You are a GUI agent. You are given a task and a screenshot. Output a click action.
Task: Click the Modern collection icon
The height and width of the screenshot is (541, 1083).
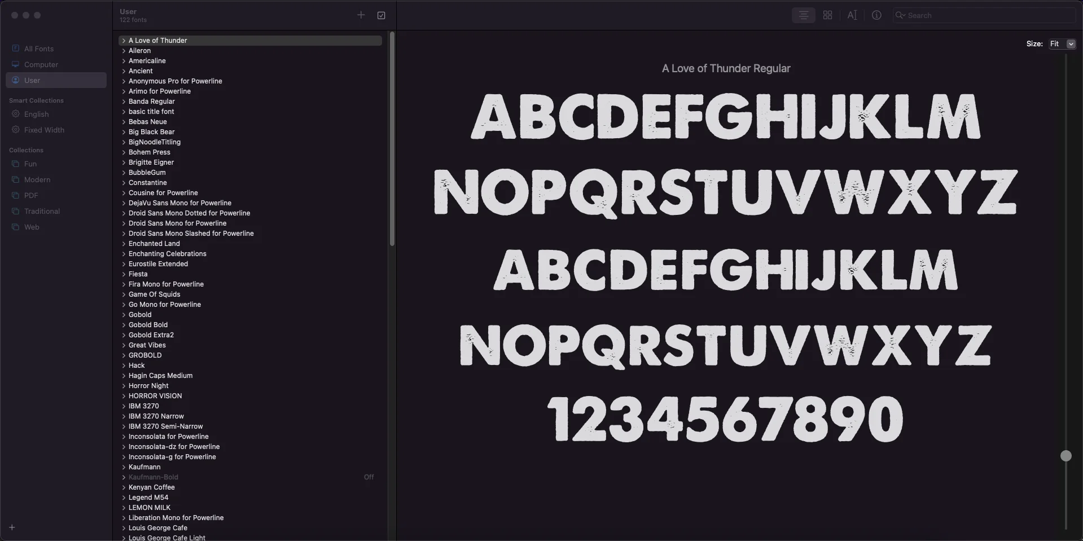[16, 179]
